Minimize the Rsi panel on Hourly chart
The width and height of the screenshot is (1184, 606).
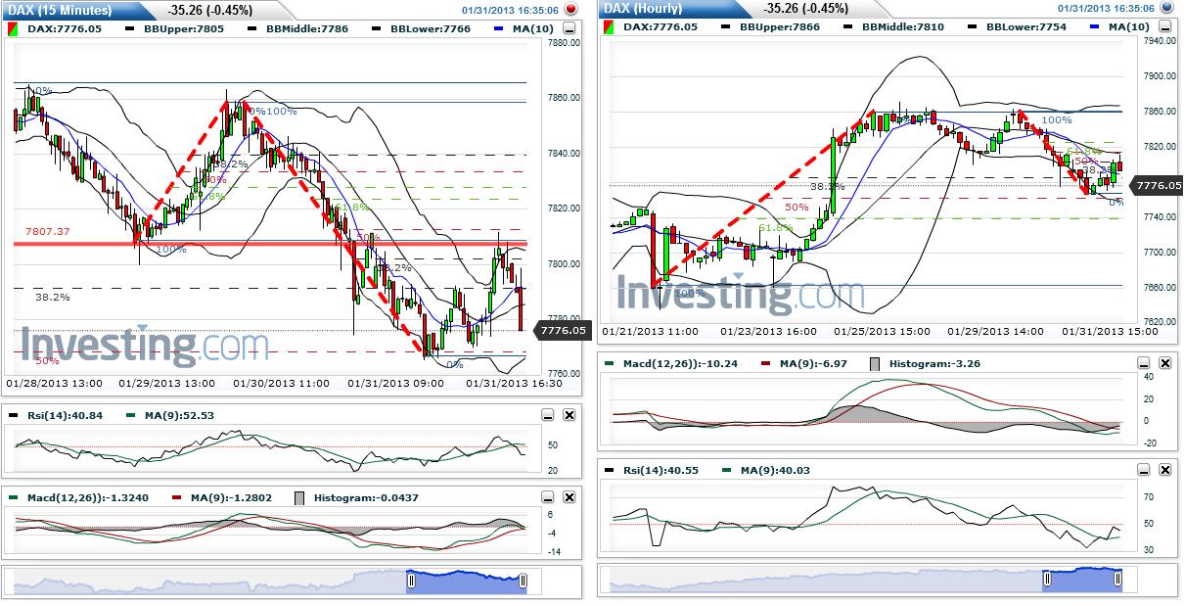1145,471
